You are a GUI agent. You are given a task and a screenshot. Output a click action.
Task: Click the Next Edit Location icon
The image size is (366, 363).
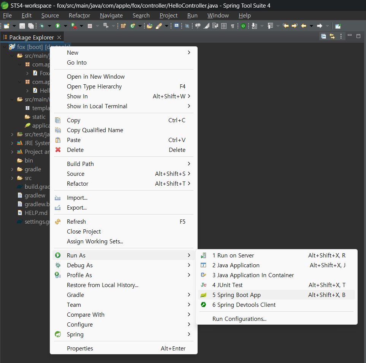295,26
